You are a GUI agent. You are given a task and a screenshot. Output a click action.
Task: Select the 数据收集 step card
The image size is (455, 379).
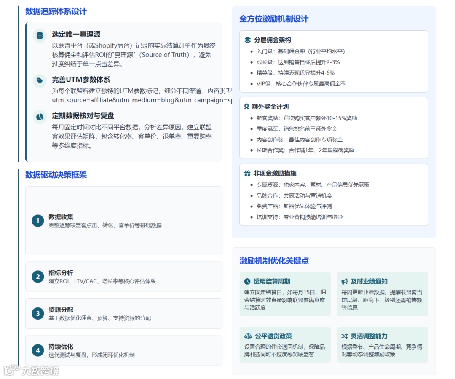click(x=124, y=221)
